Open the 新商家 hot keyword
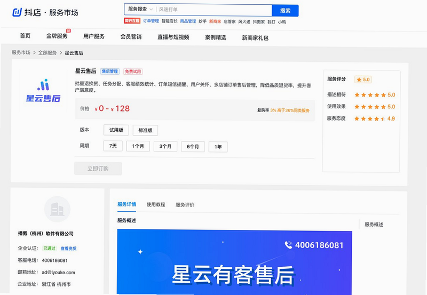Image resolution: width=427 pixels, height=295 pixels. click(x=215, y=21)
